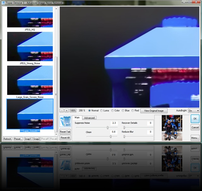
Task: Select the JPEG_Strong_Noise preset thumbnail
Action: click(30, 46)
